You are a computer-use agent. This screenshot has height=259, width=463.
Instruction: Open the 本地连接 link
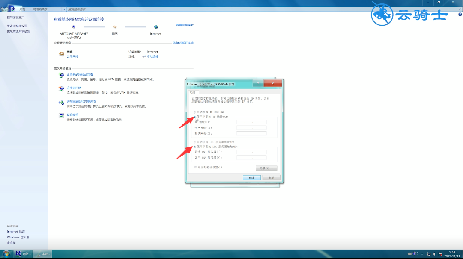(x=152, y=56)
